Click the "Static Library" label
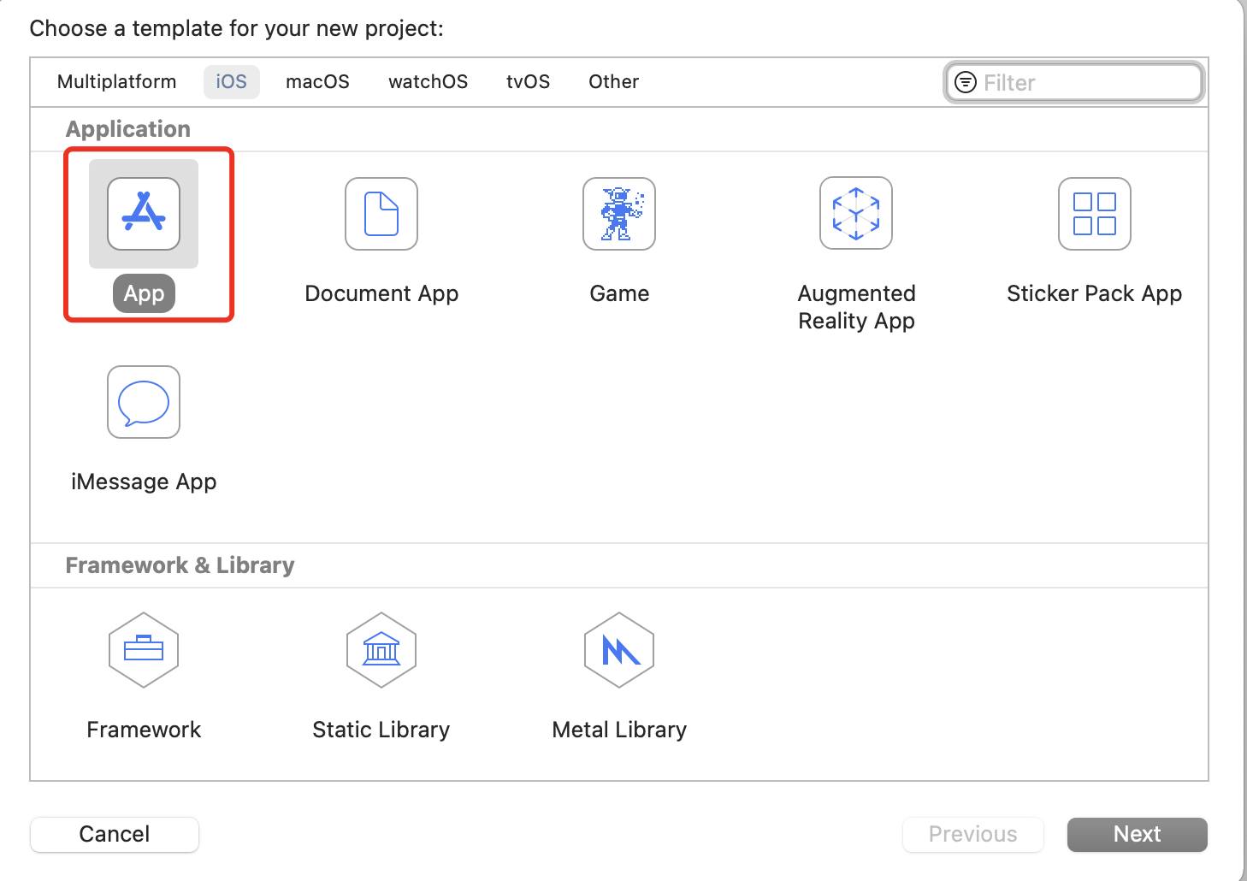The height and width of the screenshot is (881, 1247). pyautogui.click(x=381, y=730)
